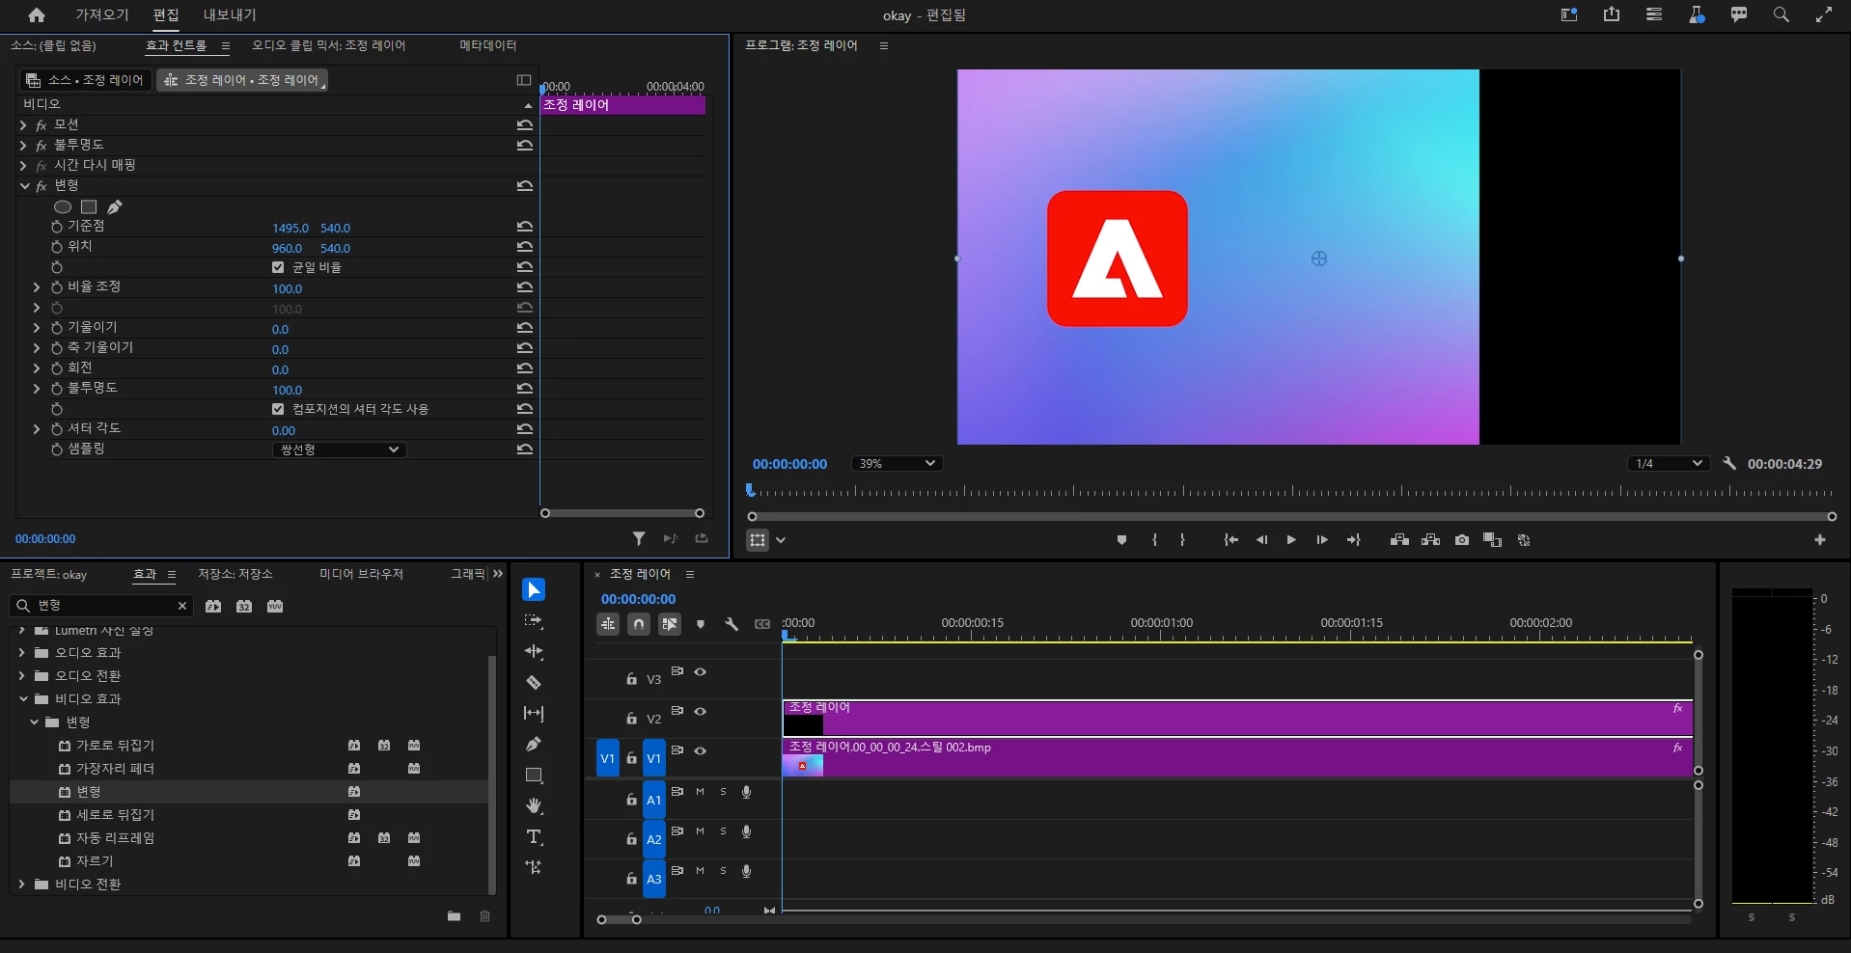Mute audio track A1

pyautogui.click(x=700, y=792)
